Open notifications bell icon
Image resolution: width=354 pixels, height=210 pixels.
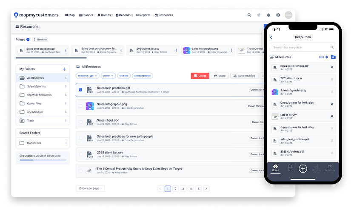tap(268, 15)
